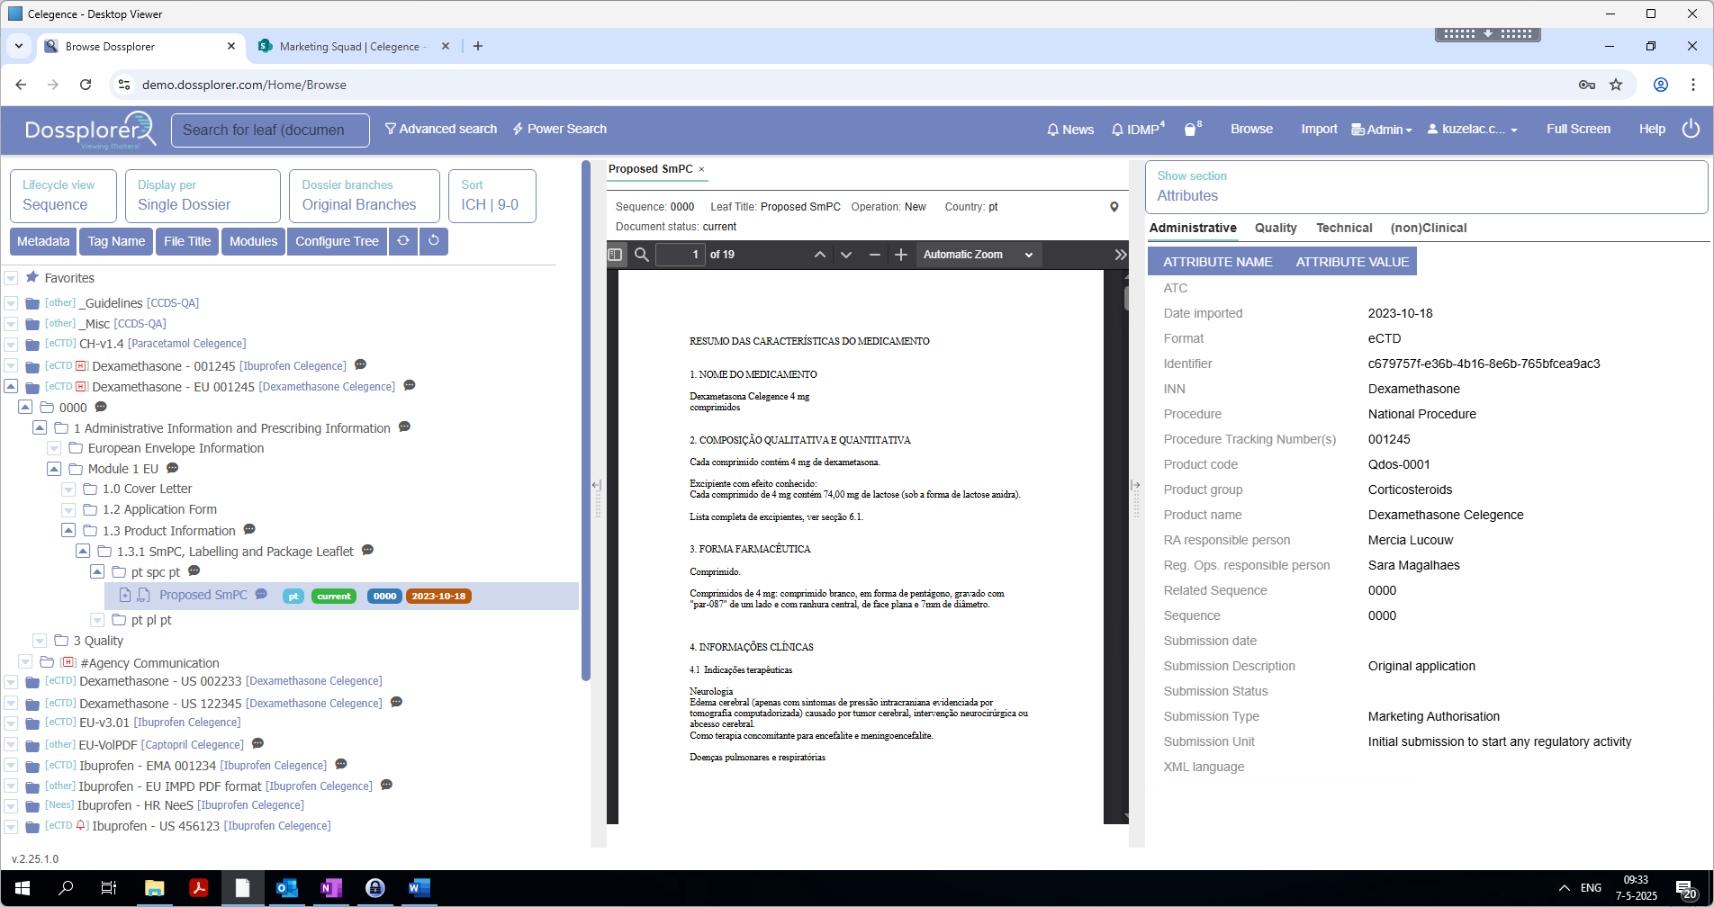Open Word from the Windows taskbar
Image resolution: width=1714 pixels, height=907 pixels.
pos(419,888)
